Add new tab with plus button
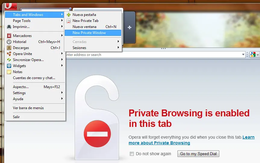The image size is (260, 163). click(130, 27)
